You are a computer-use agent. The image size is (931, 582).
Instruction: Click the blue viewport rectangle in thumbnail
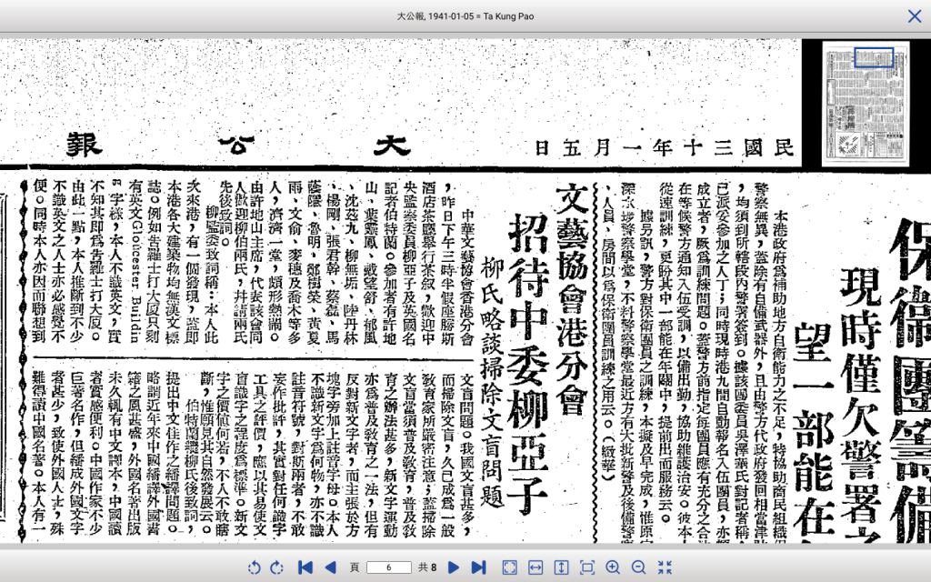click(874, 57)
